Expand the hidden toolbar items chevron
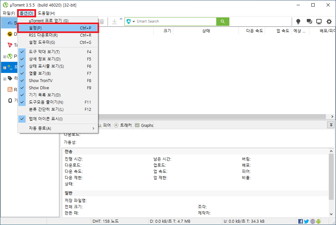The height and width of the screenshot is (225, 336). pyautogui.click(x=121, y=19)
